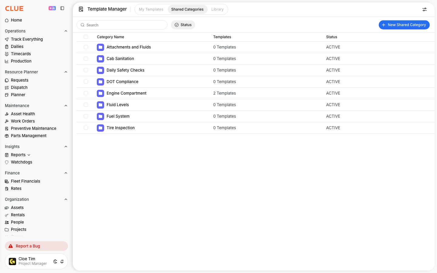Check the Engine Compartment row checkbox
This screenshot has width=437, height=273.
click(x=86, y=93)
